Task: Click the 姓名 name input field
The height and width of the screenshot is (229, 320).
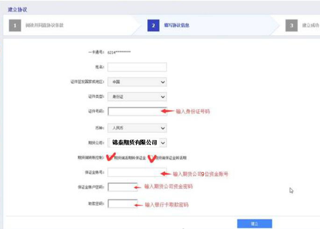Action: point(137,67)
